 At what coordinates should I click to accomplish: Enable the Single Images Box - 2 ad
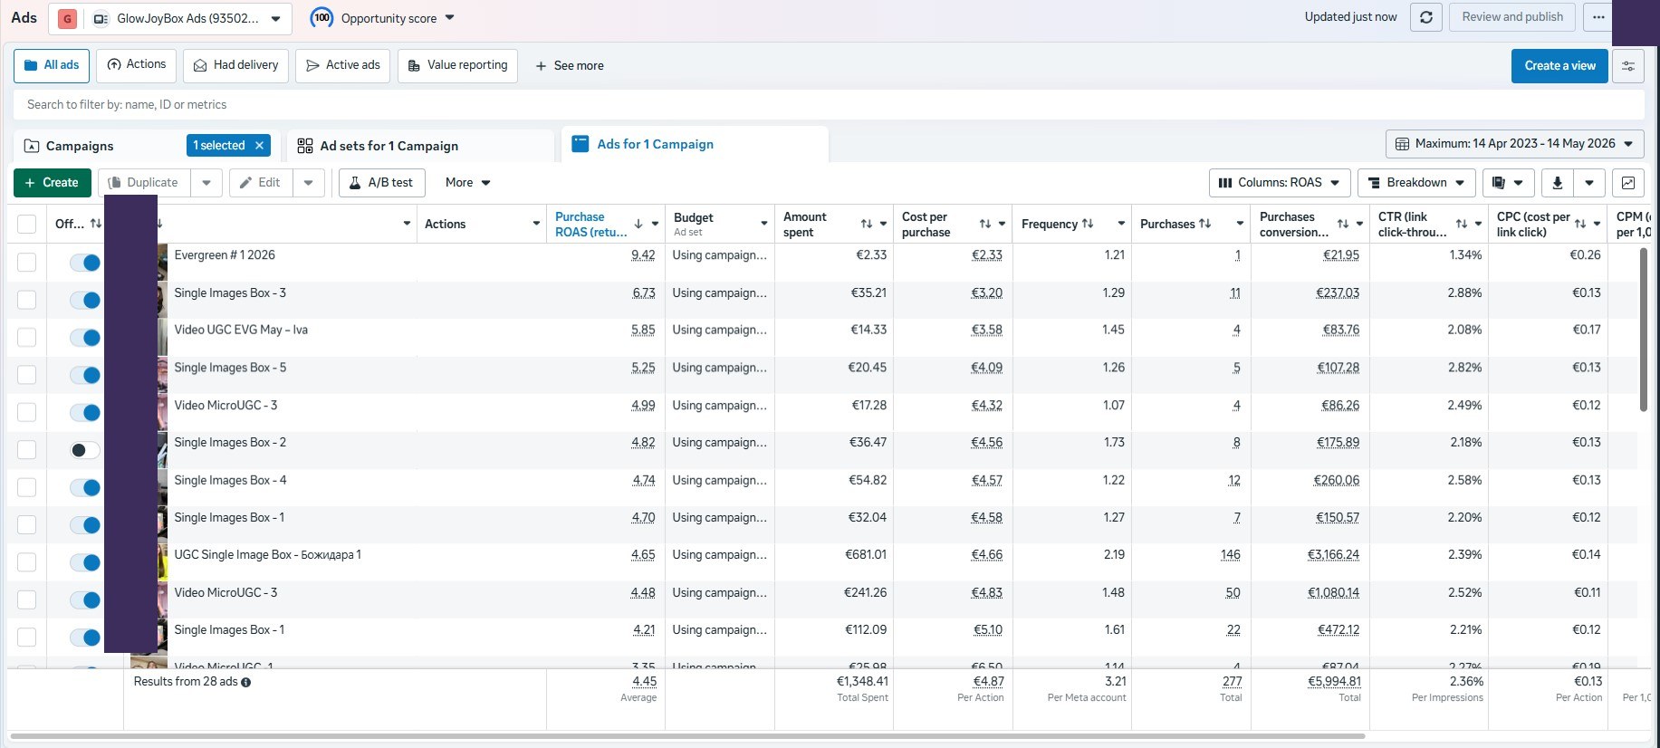[85, 450]
